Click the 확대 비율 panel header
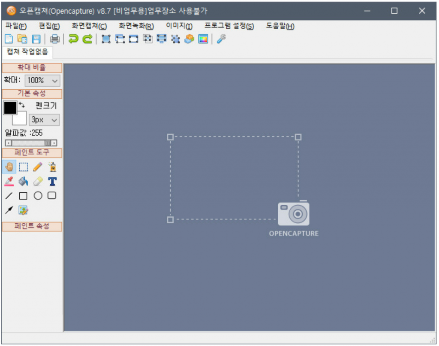The width and height of the screenshot is (439, 346). pos(32,67)
